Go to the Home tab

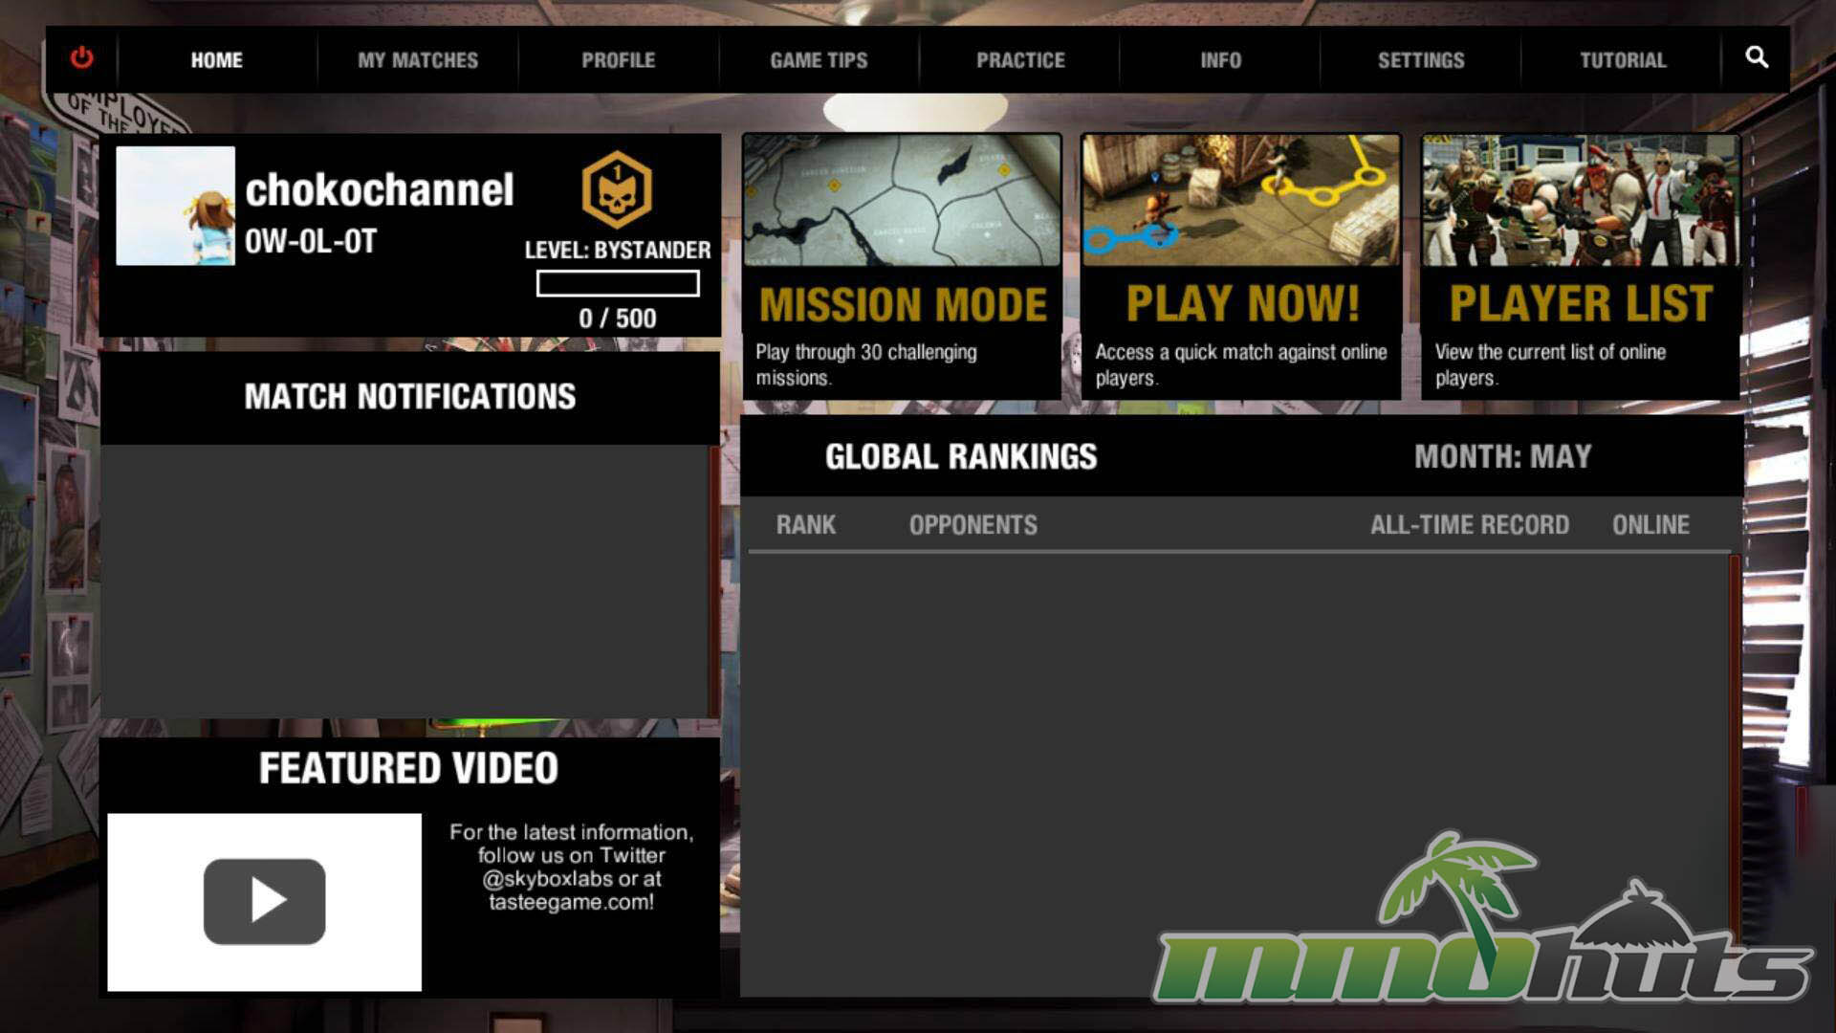click(216, 60)
